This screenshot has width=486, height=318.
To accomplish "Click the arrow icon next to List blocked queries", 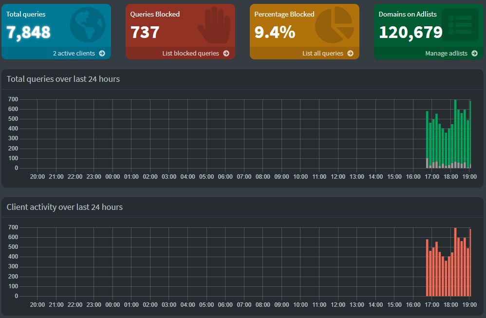I will [x=226, y=53].
